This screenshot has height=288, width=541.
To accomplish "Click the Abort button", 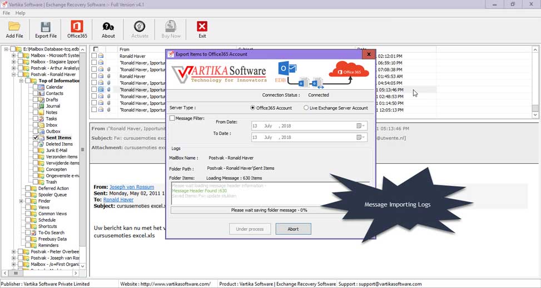I will click(293, 229).
